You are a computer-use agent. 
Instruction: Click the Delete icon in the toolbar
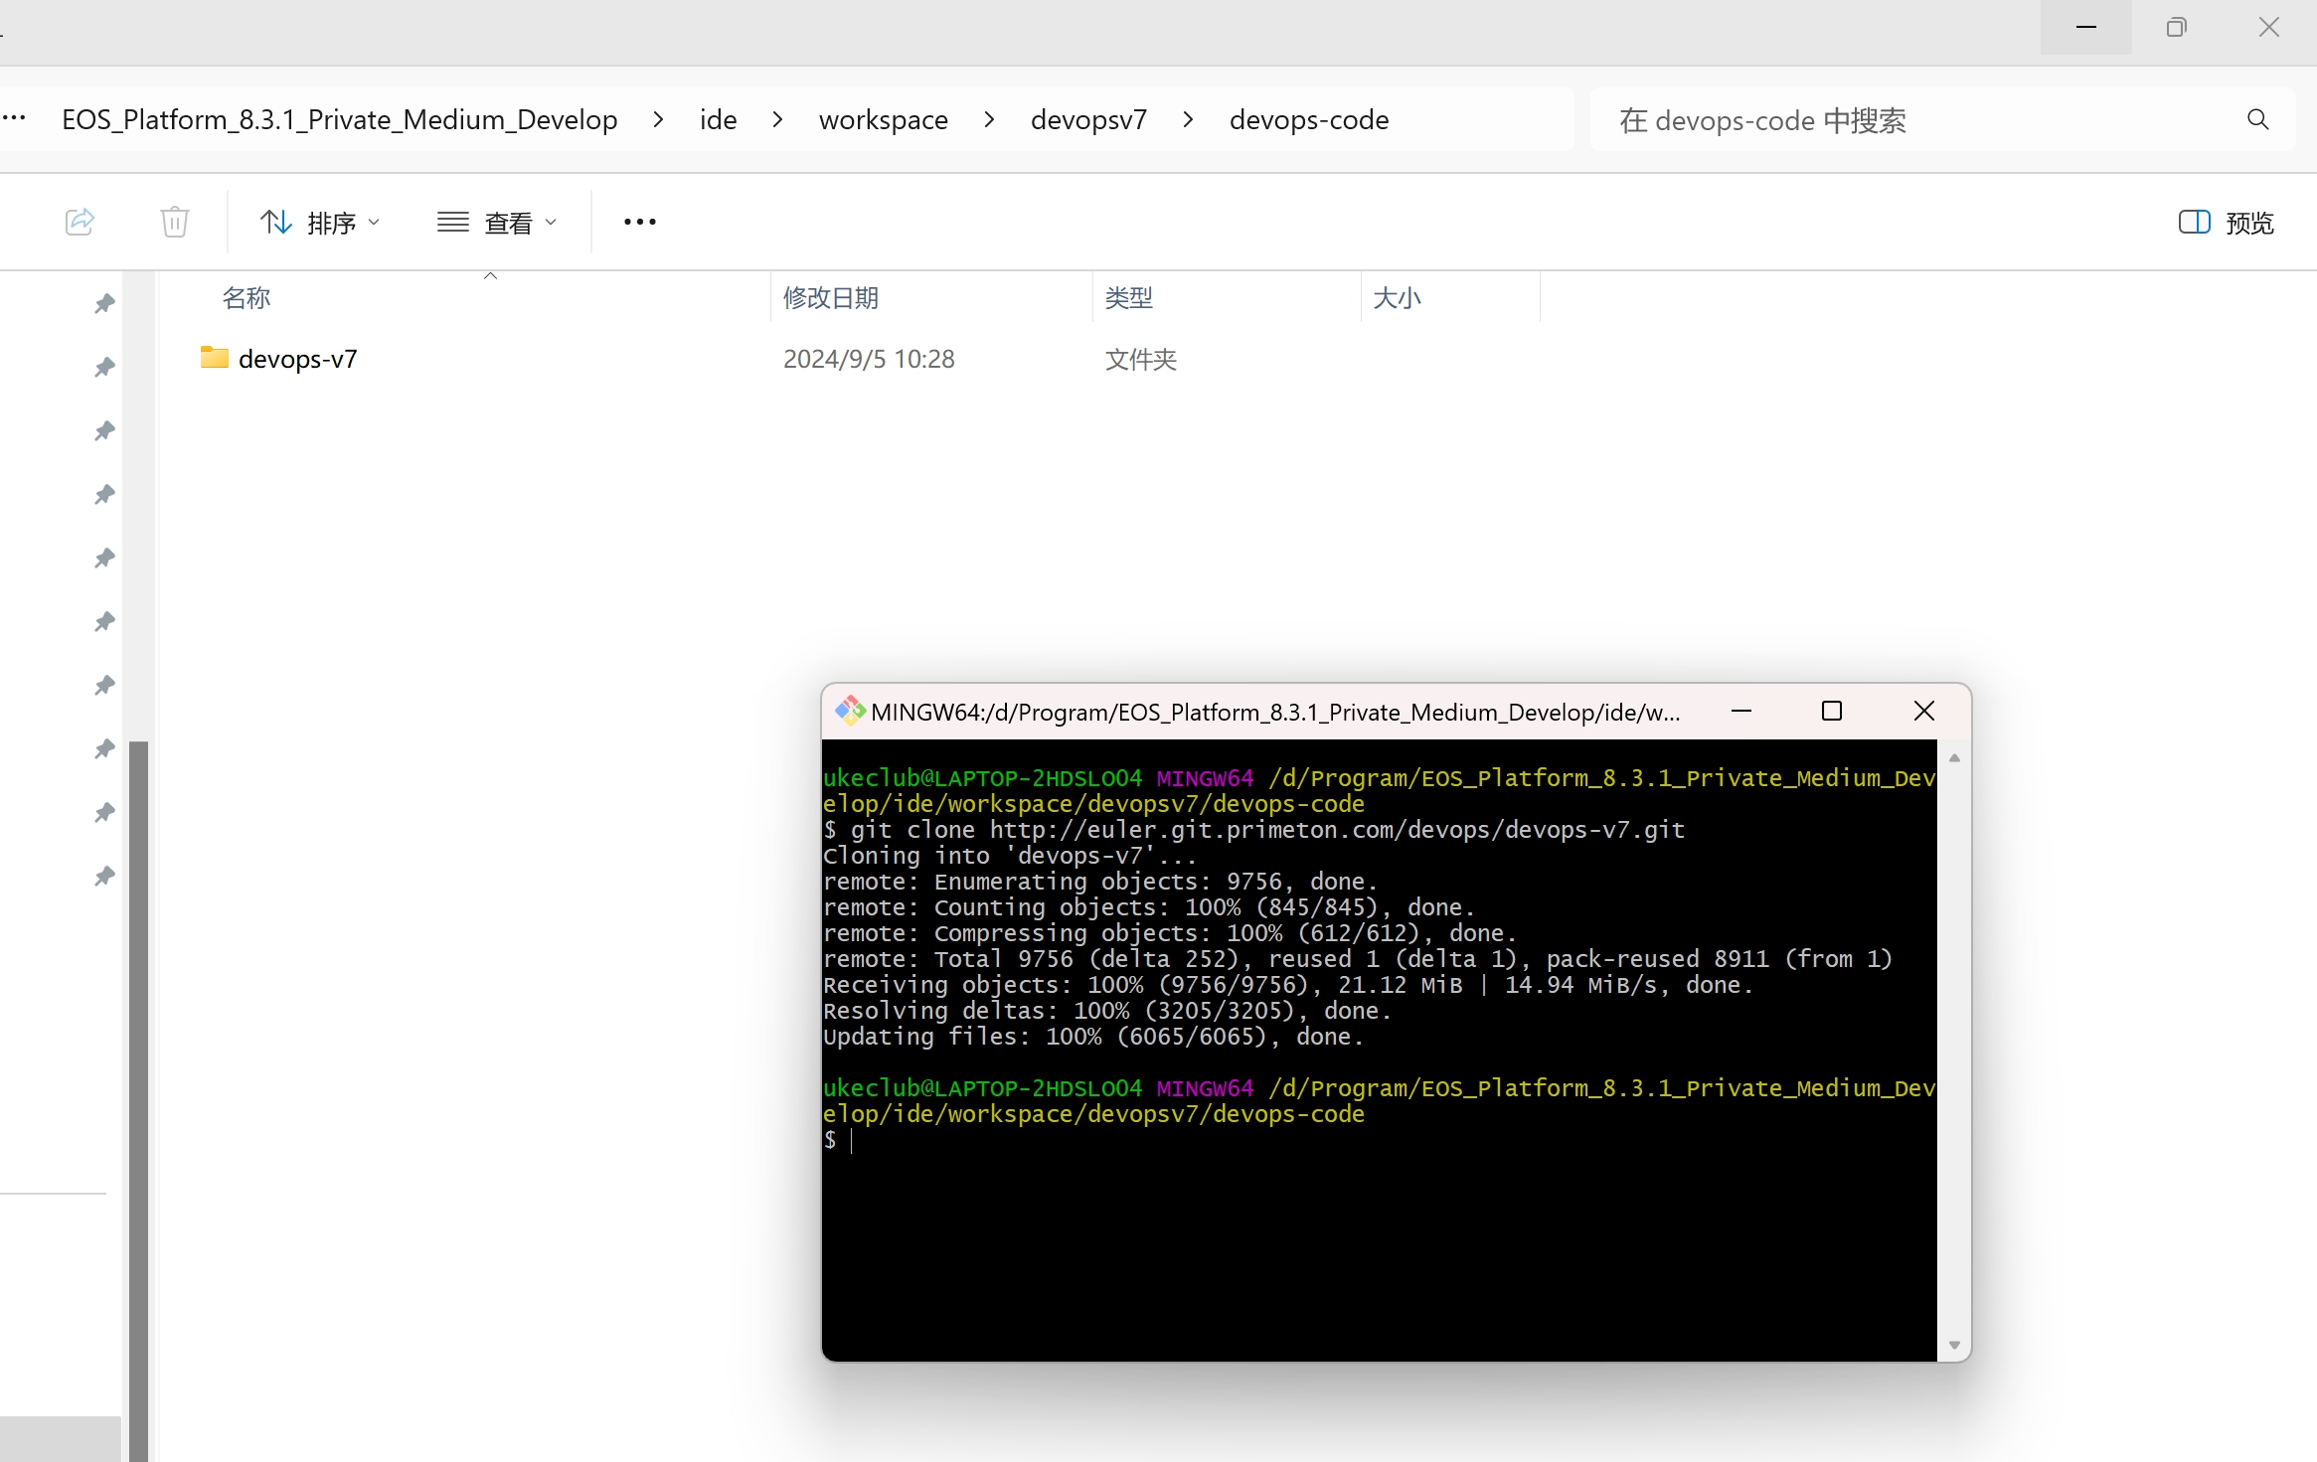click(x=175, y=222)
